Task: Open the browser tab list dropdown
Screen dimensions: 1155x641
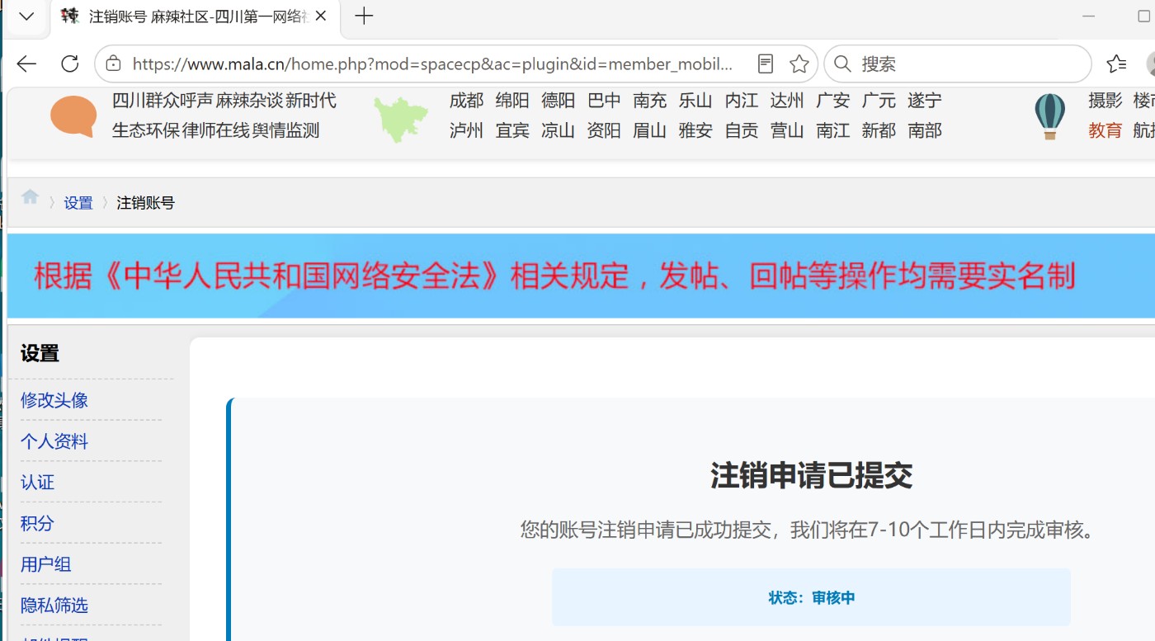Action: click(x=26, y=16)
